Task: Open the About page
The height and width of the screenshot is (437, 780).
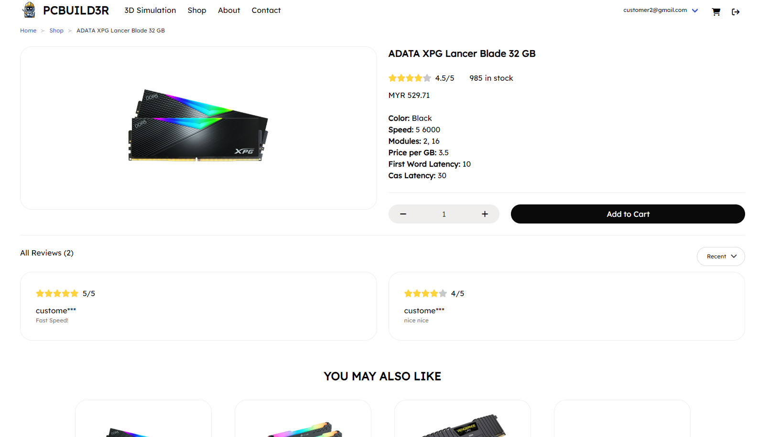Action: (229, 11)
